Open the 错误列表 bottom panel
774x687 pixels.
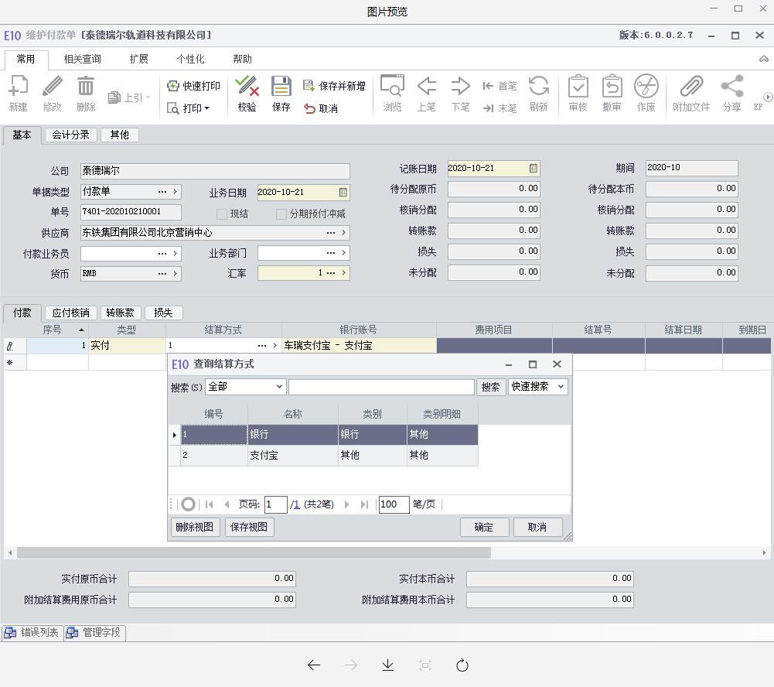point(32,632)
